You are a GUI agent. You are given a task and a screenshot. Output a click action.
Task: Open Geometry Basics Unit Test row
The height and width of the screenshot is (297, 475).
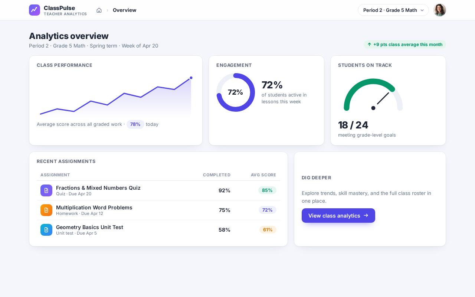158,230
